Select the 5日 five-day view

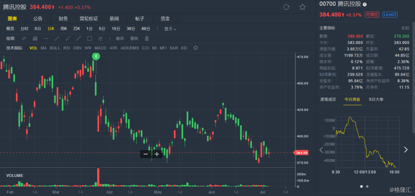pyautogui.click(x=38, y=29)
